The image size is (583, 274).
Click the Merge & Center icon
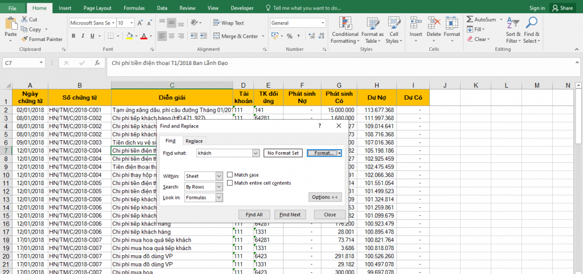click(x=236, y=36)
